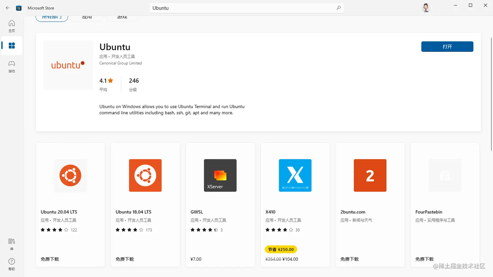Click the vertical scrollbar on the right

point(491,94)
